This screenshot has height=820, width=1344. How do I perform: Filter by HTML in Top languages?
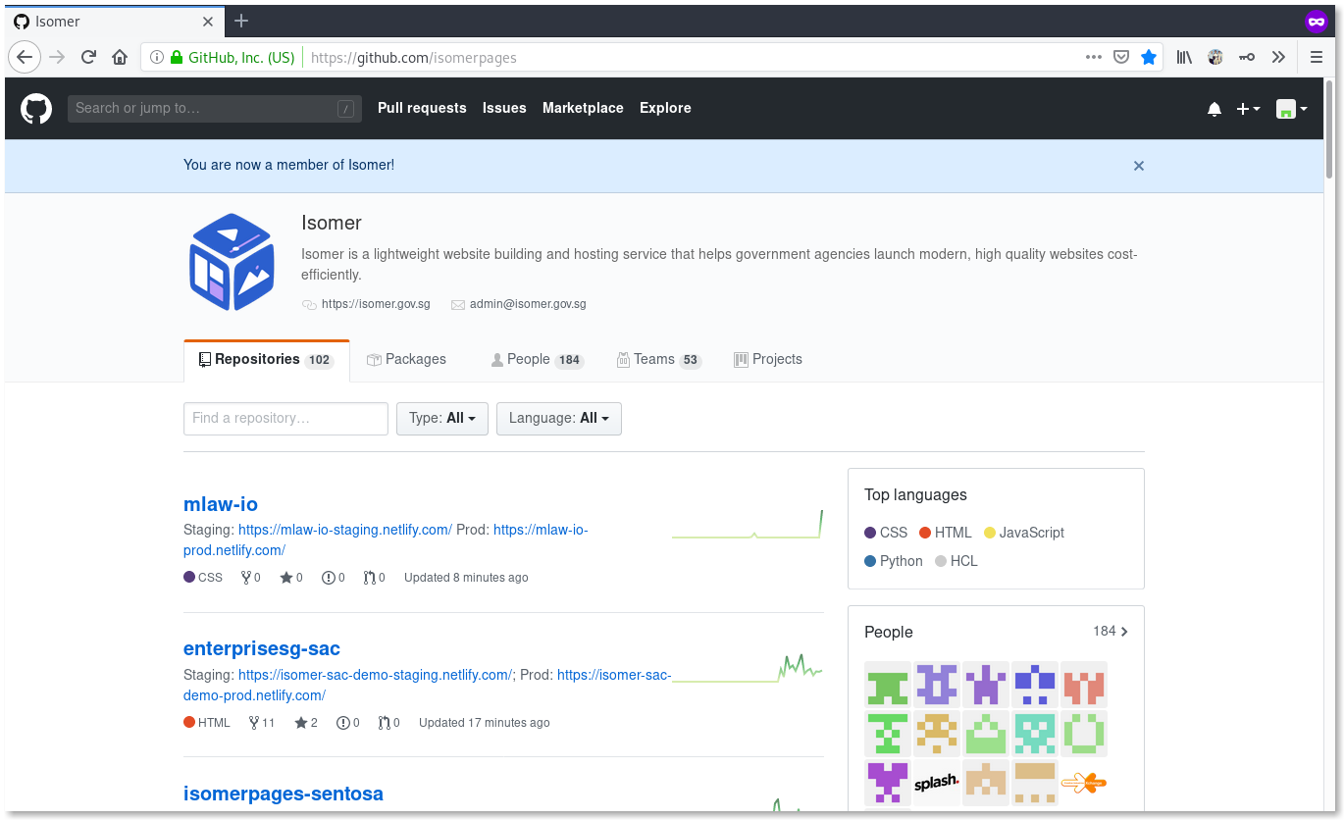click(946, 533)
